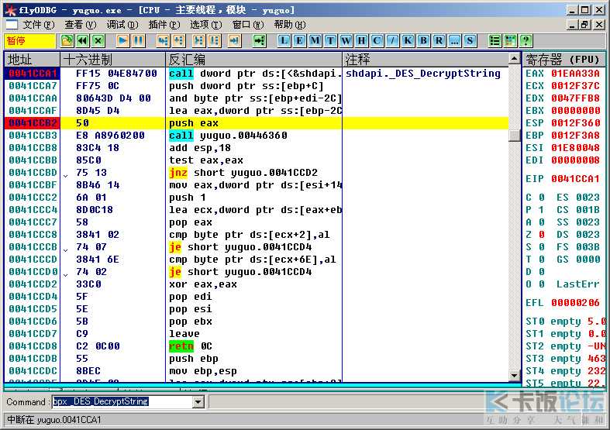Click the disassembly scrollbar up arrow
Image resolution: width=610 pixels, height=430 pixels.
(x=515, y=58)
